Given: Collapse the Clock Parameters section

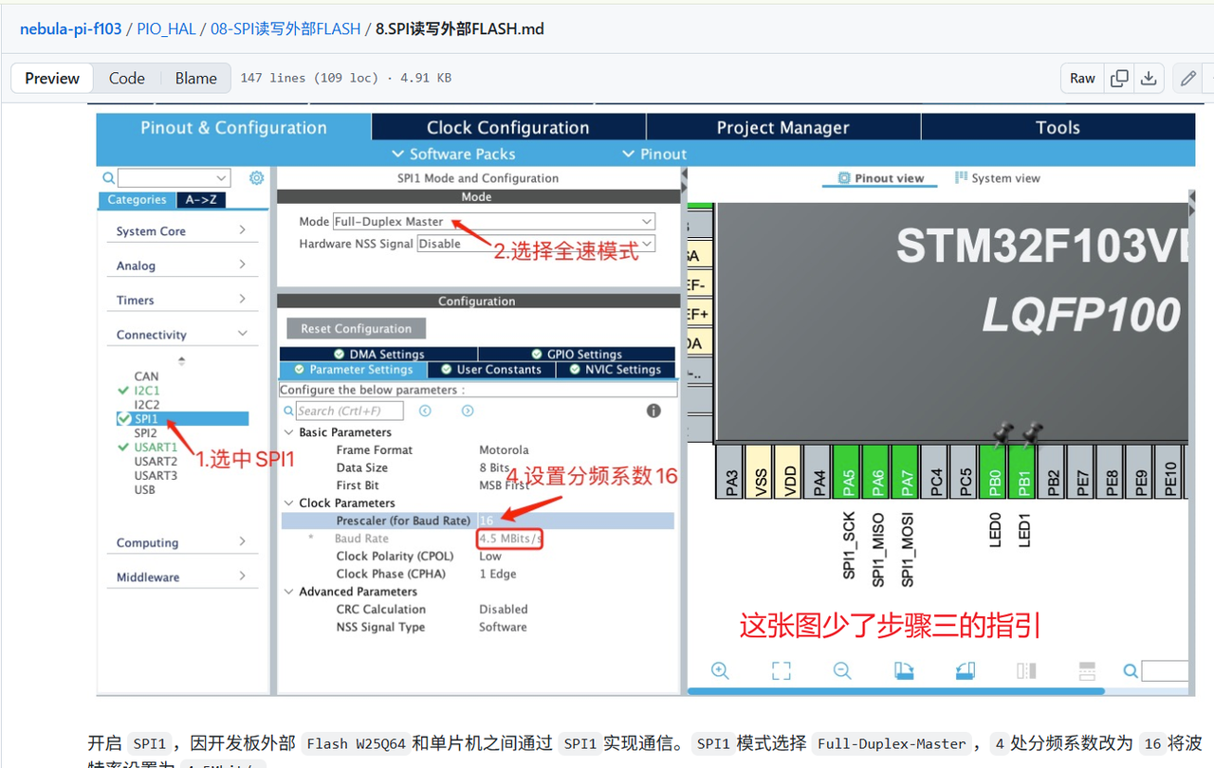Looking at the screenshot, I should point(289,503).
